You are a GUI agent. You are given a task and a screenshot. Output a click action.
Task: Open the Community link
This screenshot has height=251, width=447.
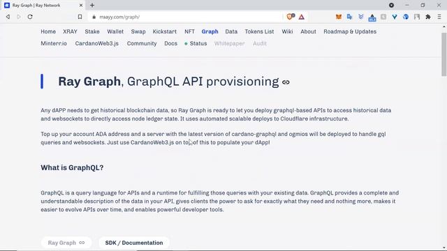pyautogui.click(x=142, y=43)
